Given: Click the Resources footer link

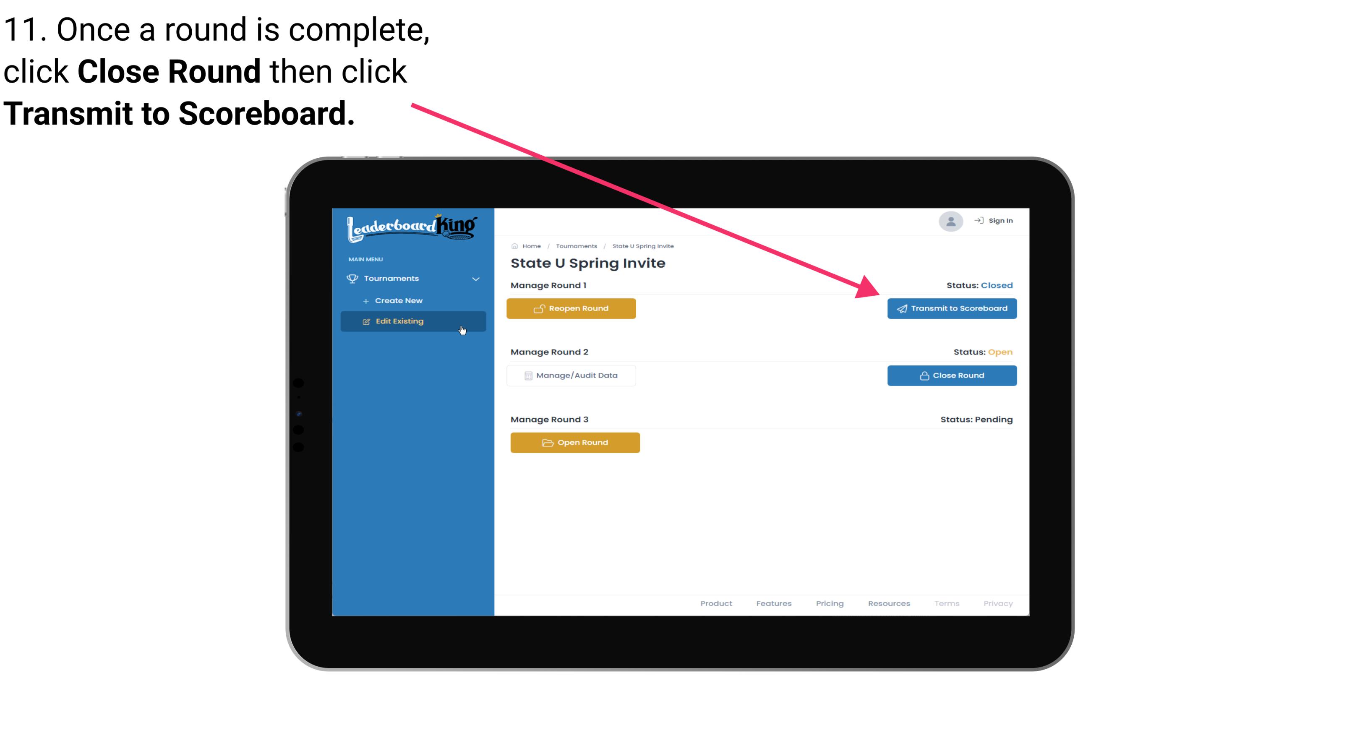Looking at the screenshot, I should 889,603.
